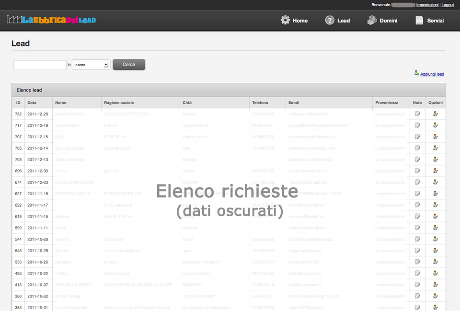This screenshot has height=311, width=460.
Task: Open the Impostazioni link
Action: pos(427,5)
